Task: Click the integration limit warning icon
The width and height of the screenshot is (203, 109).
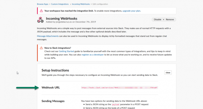Action: (41, 11)
